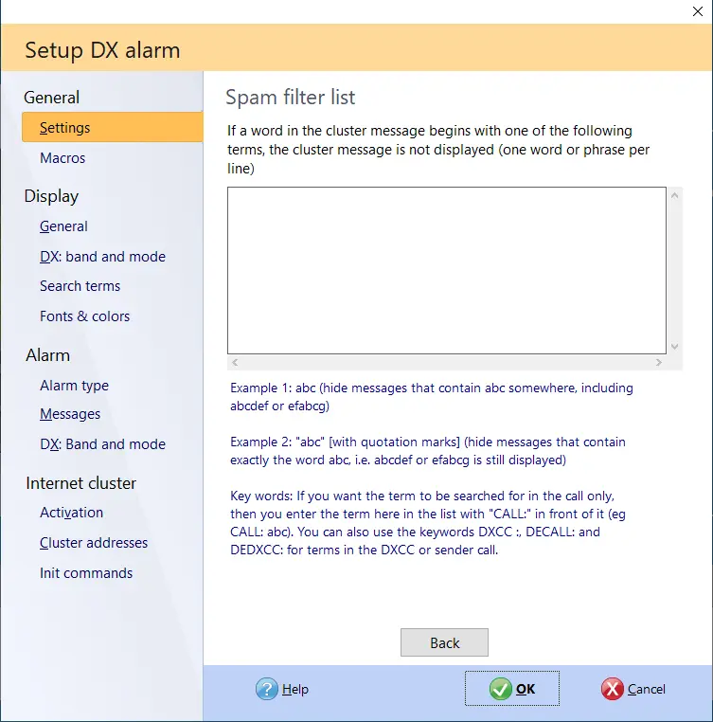Open Internet cluster Activation settings
The width and height of the screenshot is (713, 722).
71,513
